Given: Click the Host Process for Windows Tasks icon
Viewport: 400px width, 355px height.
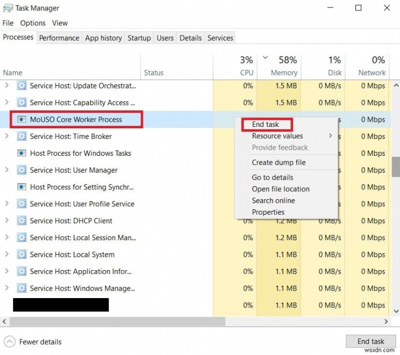Looking at the screenshot, I should click(x=21, y=153).
